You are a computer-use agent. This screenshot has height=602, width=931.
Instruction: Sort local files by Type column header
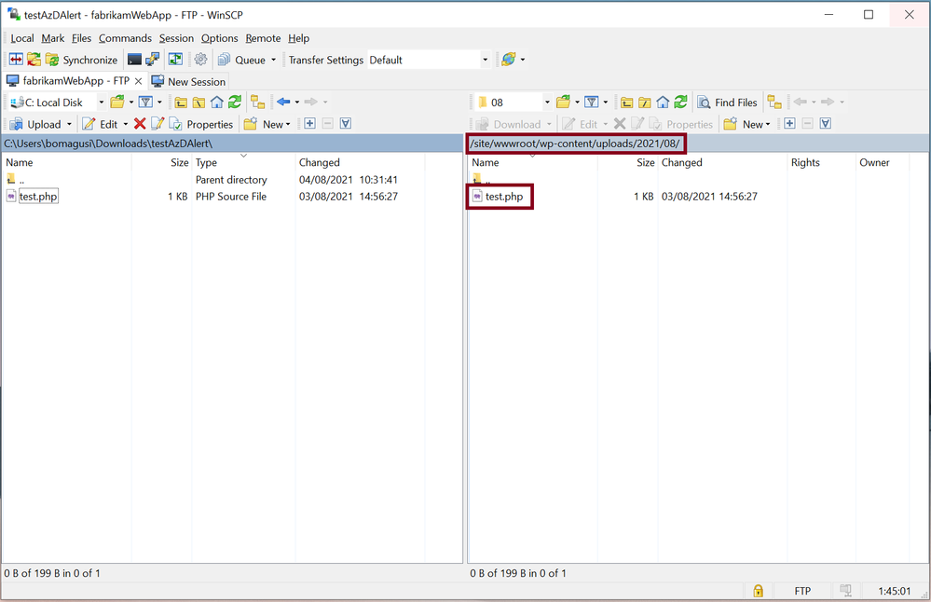[243, 162]
